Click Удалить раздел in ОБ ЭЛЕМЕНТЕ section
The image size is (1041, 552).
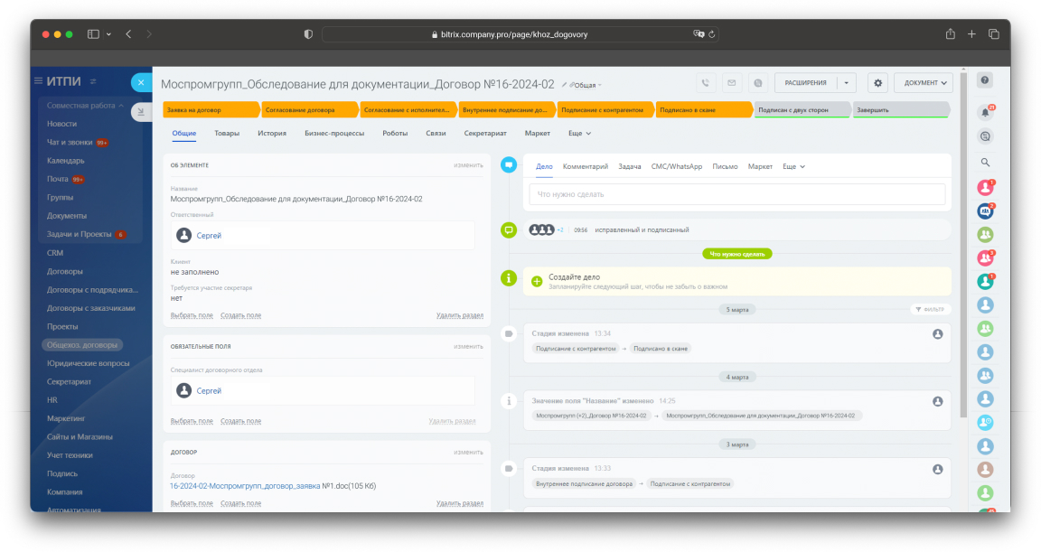[x=459, y=315]
